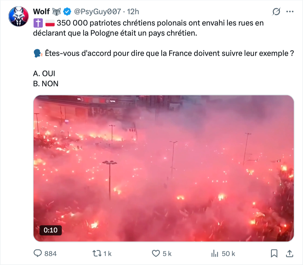Click the blue verified badge

pos(67,12)
